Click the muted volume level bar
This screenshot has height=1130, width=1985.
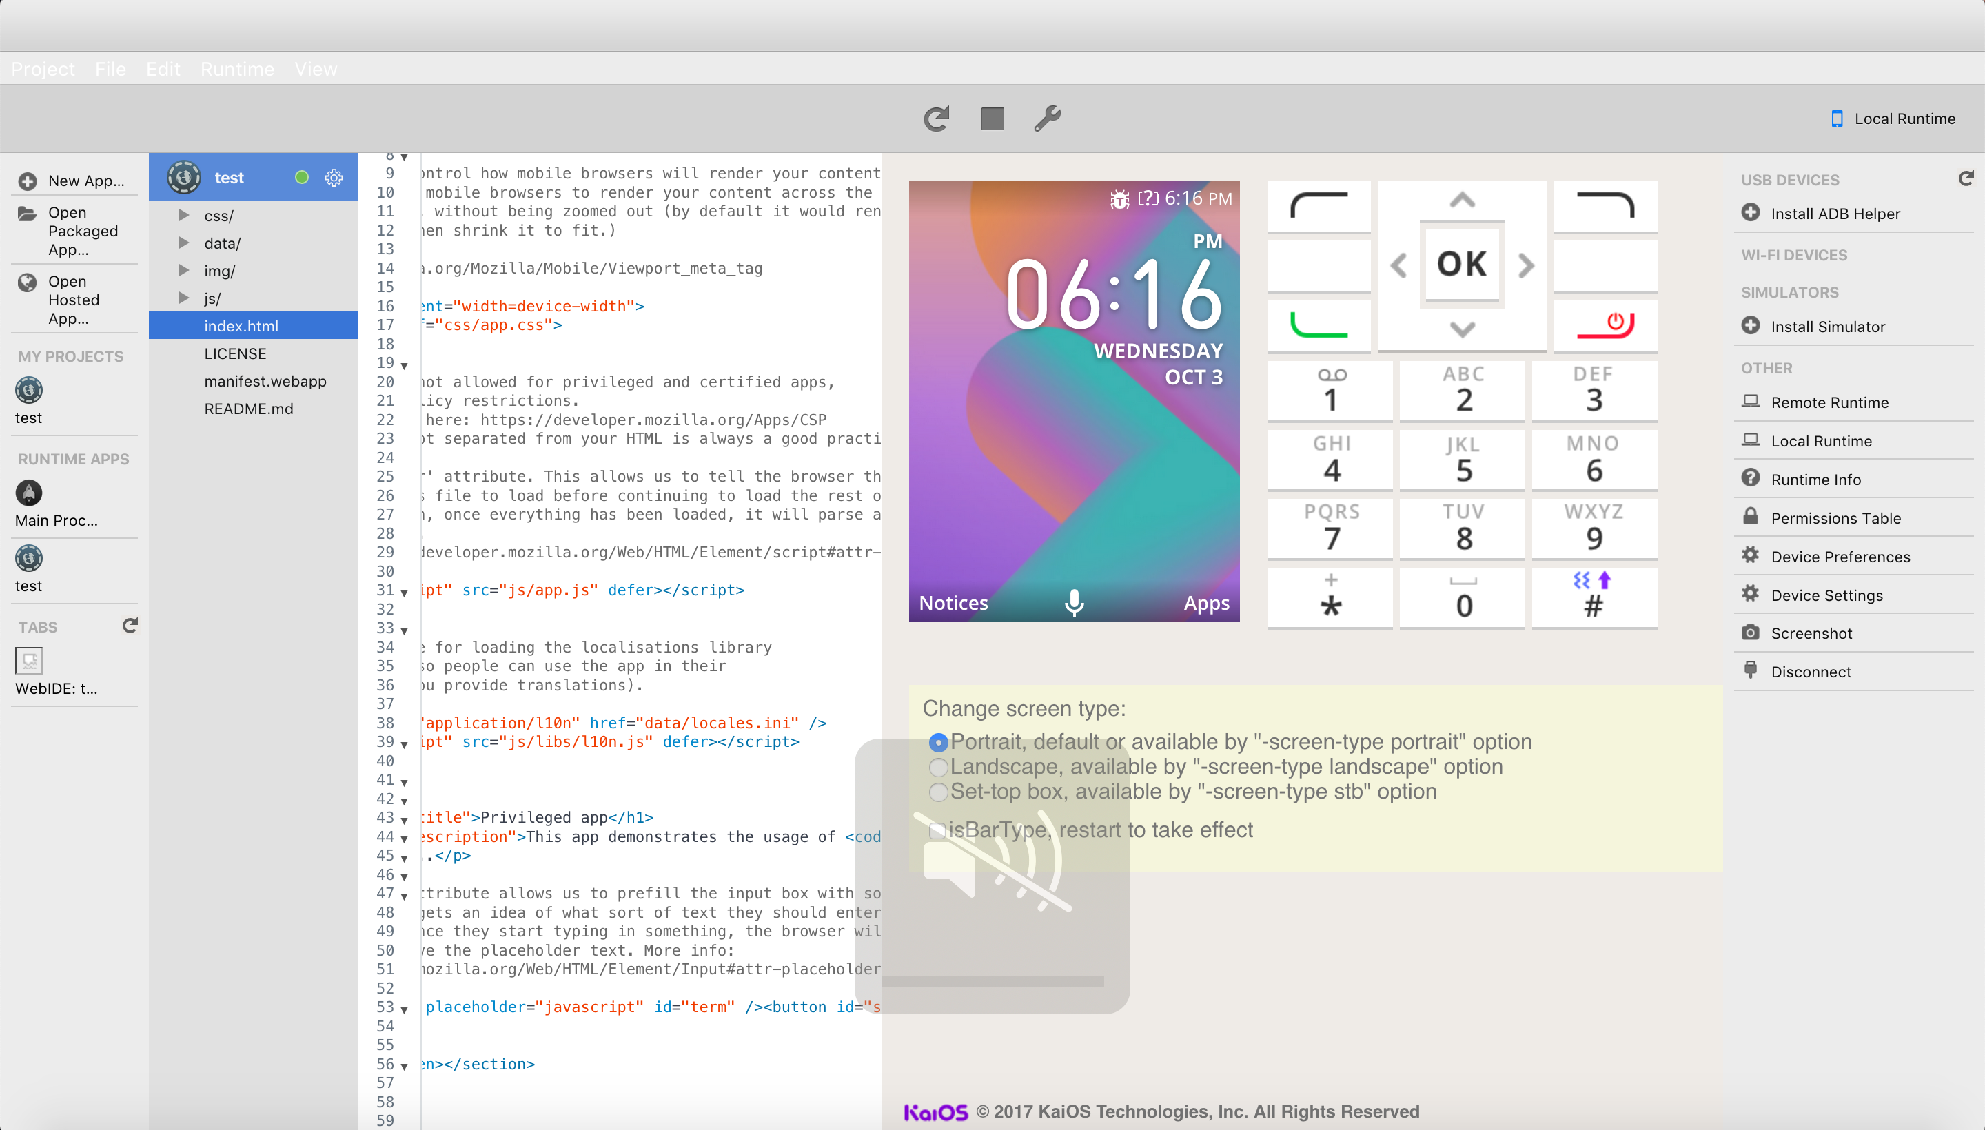tap(992, 981)
